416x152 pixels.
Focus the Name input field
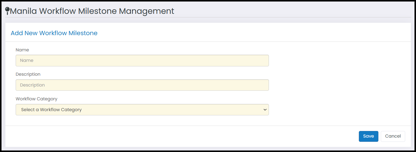(x=142, y=60)
